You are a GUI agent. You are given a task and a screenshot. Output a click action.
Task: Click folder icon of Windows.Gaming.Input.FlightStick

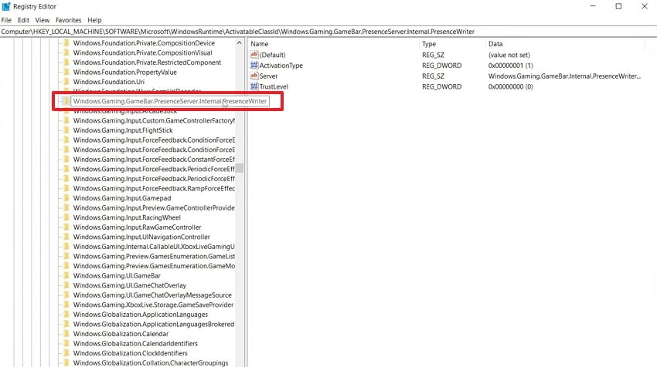tap(66, 130)
